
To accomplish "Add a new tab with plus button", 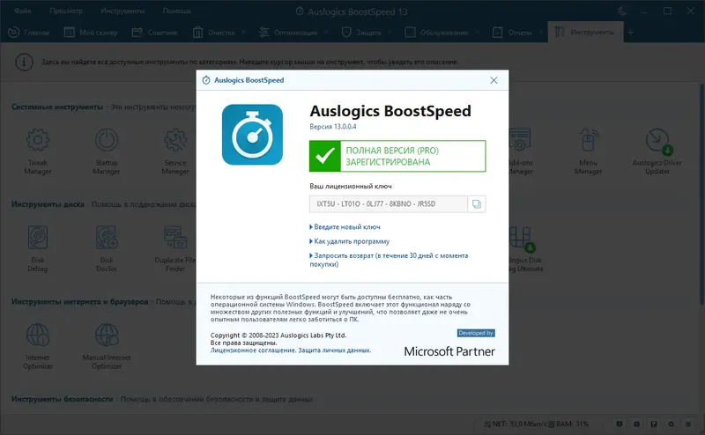I will [x=631, y=33].
